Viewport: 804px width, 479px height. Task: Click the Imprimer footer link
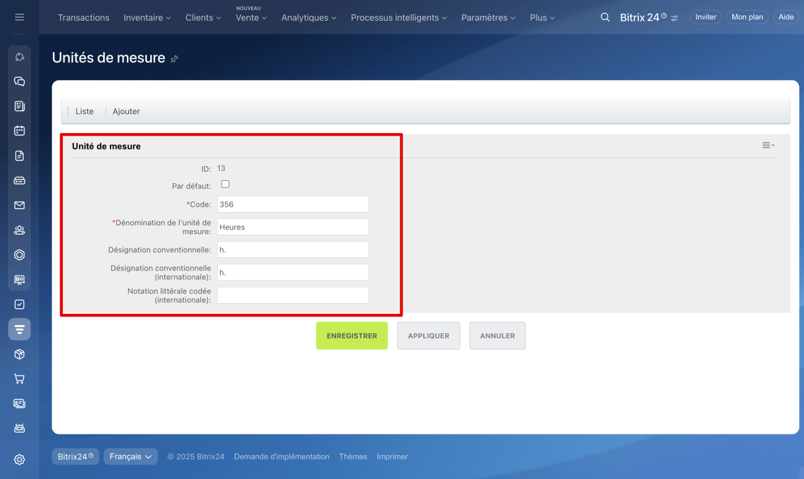click(x=393, y=456)
